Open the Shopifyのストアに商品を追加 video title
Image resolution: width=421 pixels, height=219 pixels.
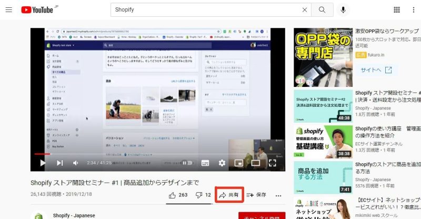pyautogui.click(x=388, y=168)
